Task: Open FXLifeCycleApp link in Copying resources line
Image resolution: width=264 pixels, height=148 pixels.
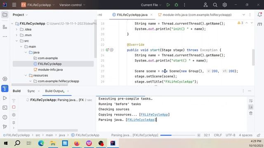Action: point(154,115)
